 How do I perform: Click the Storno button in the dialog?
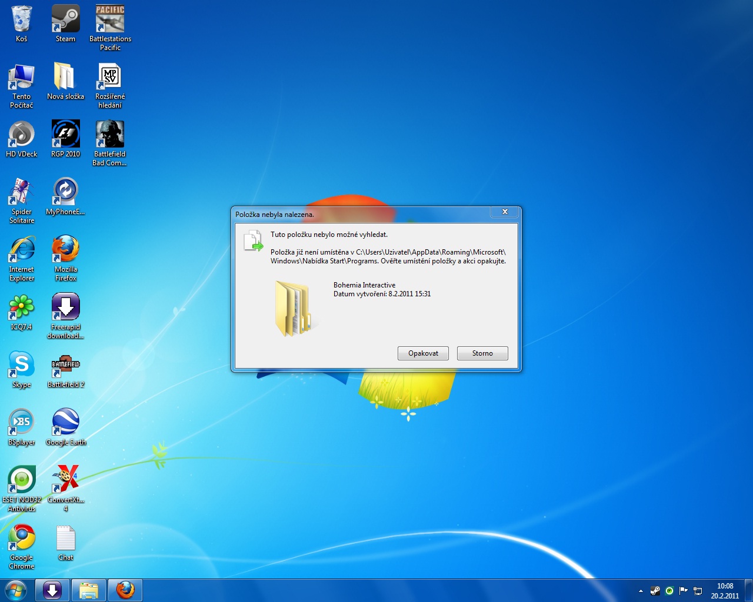[x=482, y=353]
